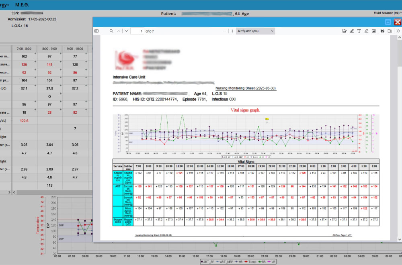
Task: Click the Fluid Balance (ml) label
Action: coord(387,13)
